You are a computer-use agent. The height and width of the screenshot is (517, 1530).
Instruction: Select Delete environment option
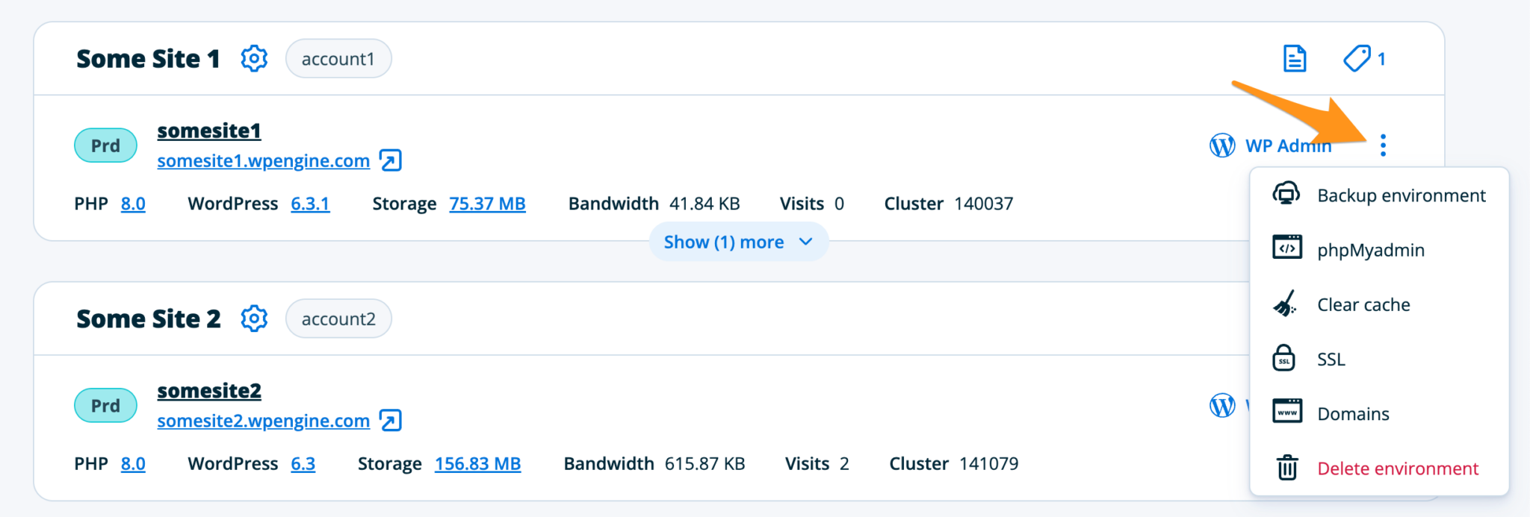tap(1397, 469)
